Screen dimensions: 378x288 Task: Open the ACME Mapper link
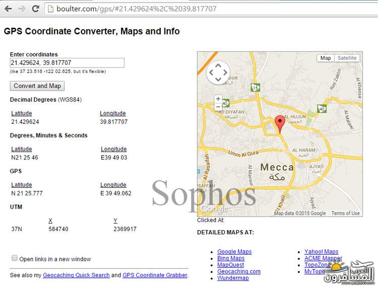[323, 258]
